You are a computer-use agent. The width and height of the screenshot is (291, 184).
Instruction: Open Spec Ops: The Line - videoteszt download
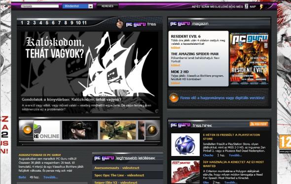pos(119,175)
